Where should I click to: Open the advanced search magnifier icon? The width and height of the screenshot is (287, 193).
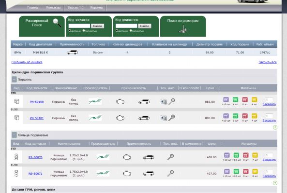coord(57,23)
